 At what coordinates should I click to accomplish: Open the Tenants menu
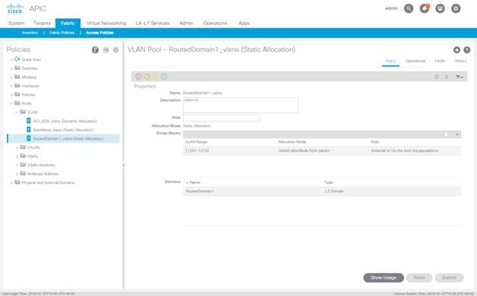(42, 23)
